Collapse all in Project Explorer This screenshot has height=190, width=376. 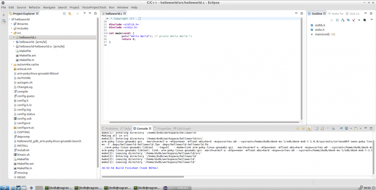pos(64,13)
